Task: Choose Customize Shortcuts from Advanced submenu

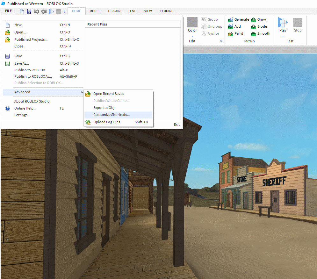Action: pos(111,115)
